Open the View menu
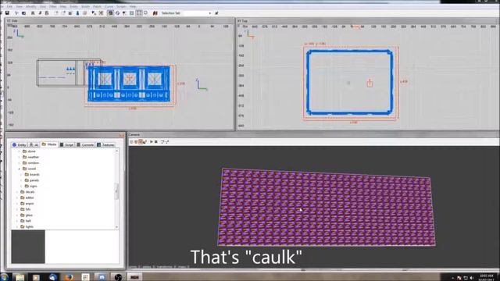 [x=20, y=6]
